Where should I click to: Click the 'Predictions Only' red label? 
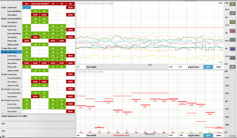tap(121, 135)
